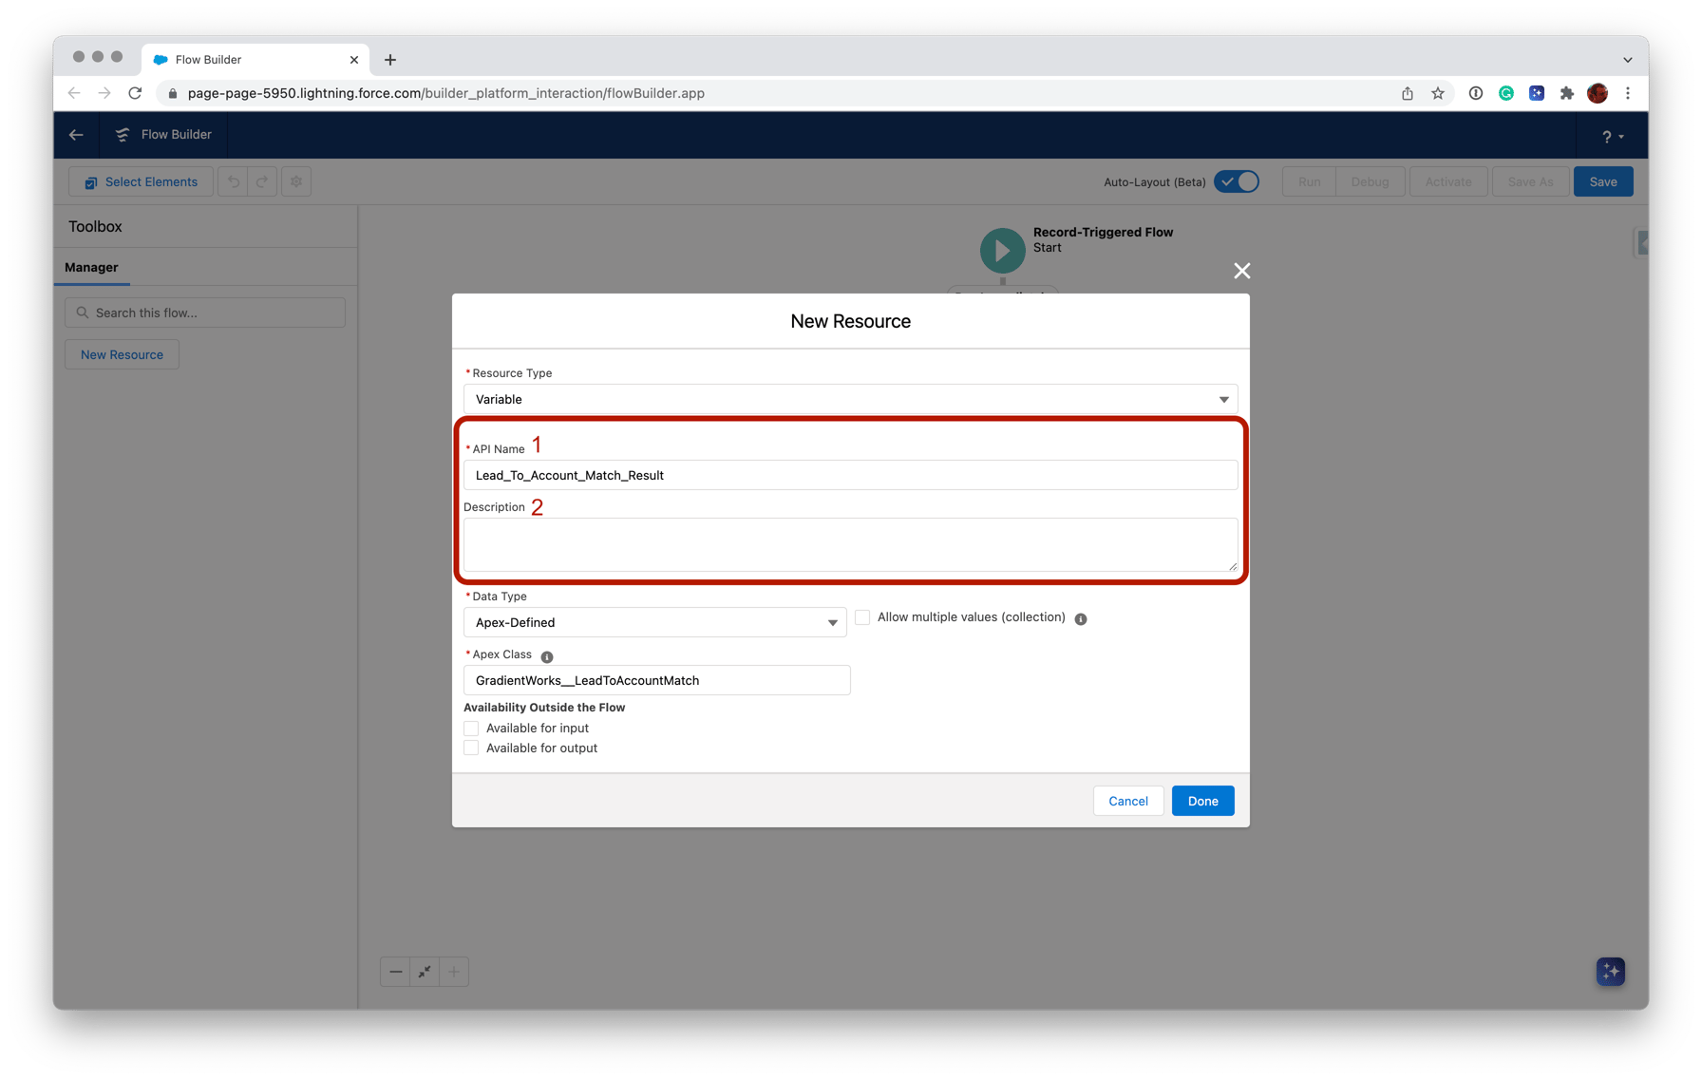Click the zoom in plus icon
The width and height of the screenshot is (1702, 1080).
[453, 971]
